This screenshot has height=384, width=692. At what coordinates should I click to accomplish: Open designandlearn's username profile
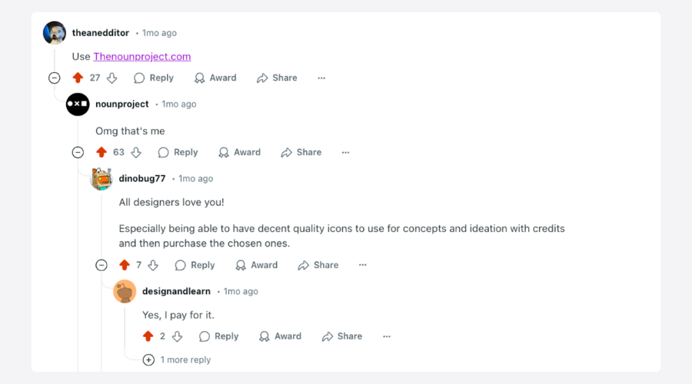point(176,291)
